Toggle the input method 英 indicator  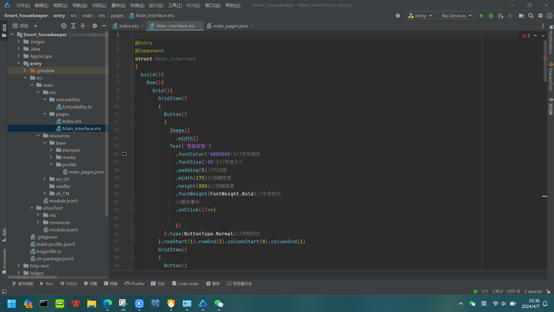[x=484, y=304]
